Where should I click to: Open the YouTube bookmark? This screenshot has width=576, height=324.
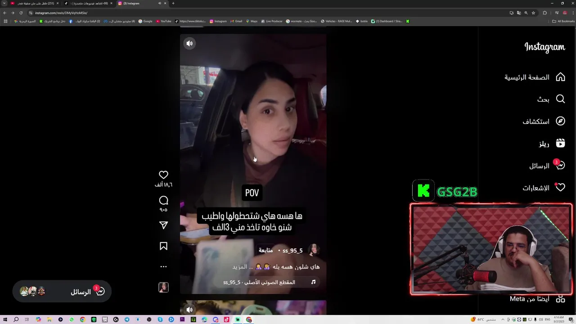click(x=164, y=21)
